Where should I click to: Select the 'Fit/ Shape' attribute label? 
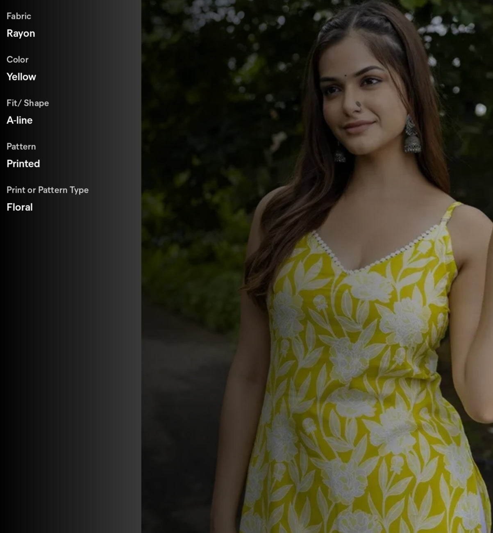[28, 103]
